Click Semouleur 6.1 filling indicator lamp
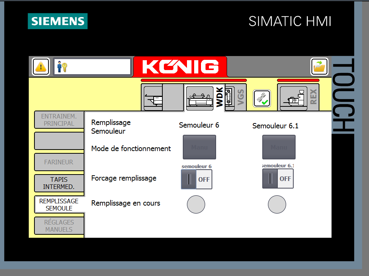 pyautogui.click(x=277, y=204)
